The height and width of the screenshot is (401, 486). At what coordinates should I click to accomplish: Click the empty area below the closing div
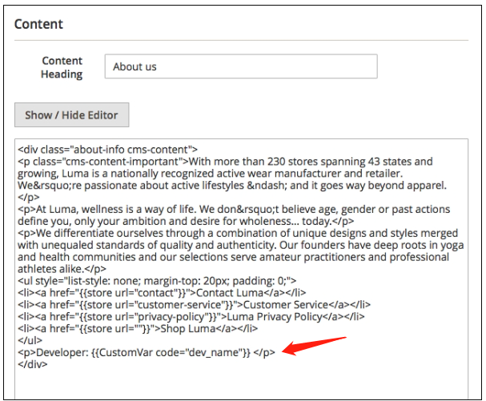click(x=240, y=386)
